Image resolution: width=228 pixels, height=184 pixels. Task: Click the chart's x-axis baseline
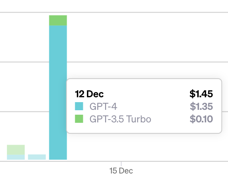[114, 161]
